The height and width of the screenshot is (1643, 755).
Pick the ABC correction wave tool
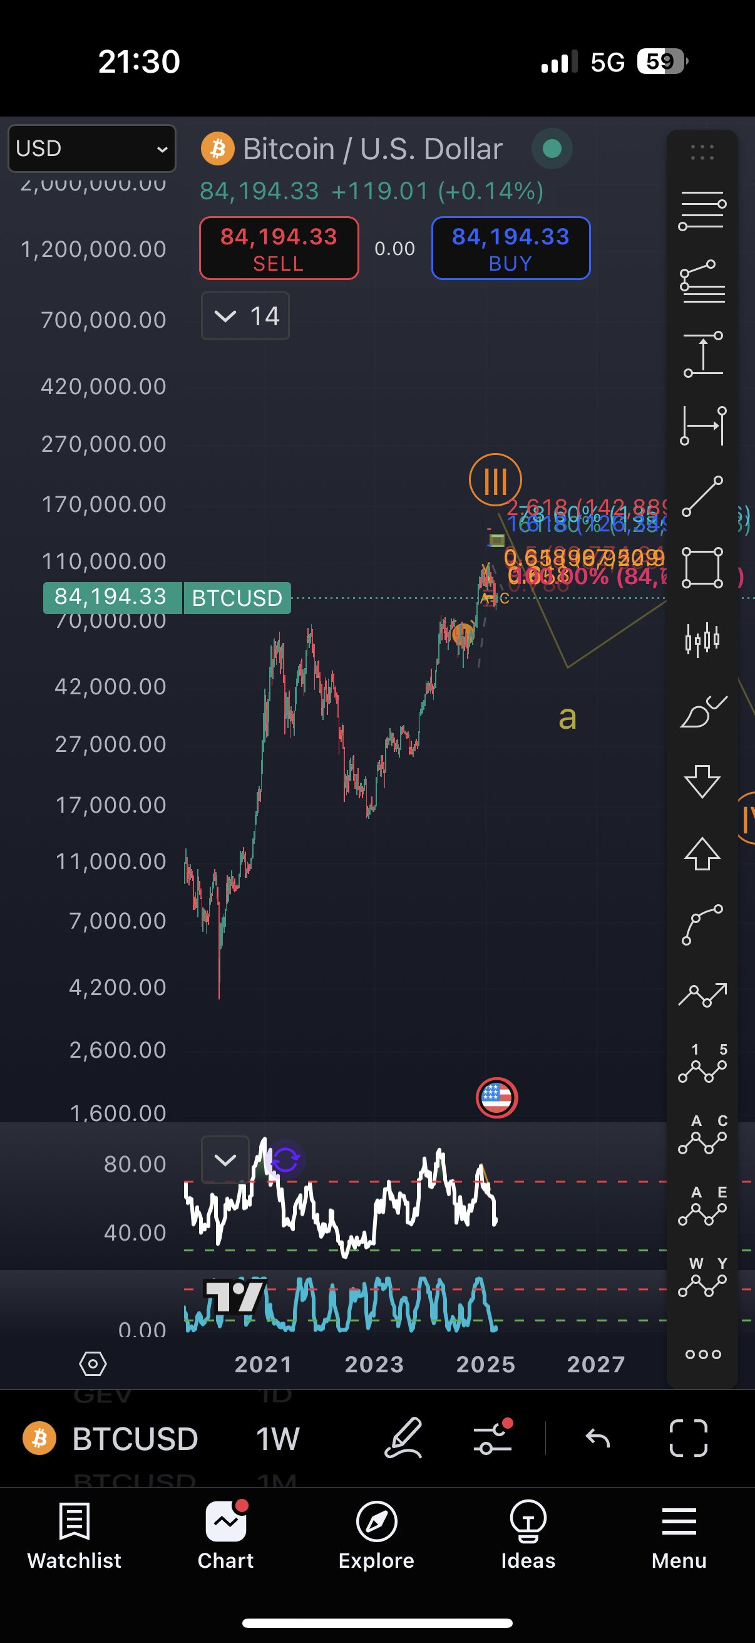click(702, 1135)
